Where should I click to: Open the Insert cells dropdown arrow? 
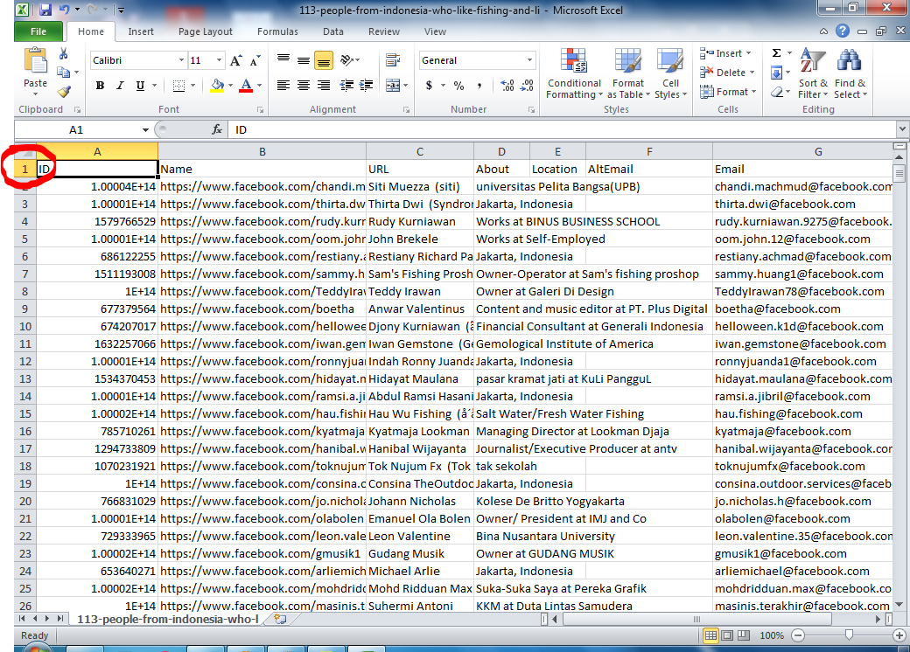coord(749,53)
